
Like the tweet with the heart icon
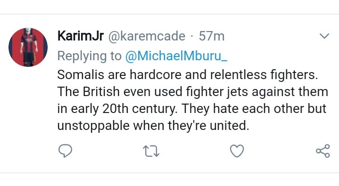pyautogui.click(x=237, y=151)
